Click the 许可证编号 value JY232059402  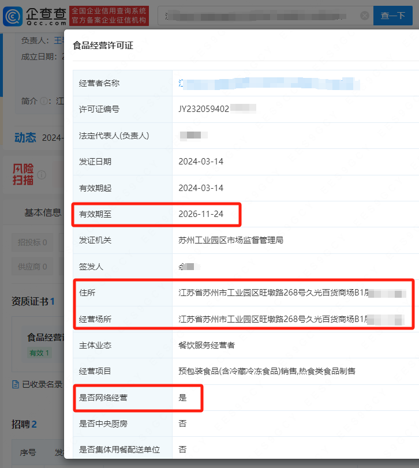(204, 109)
